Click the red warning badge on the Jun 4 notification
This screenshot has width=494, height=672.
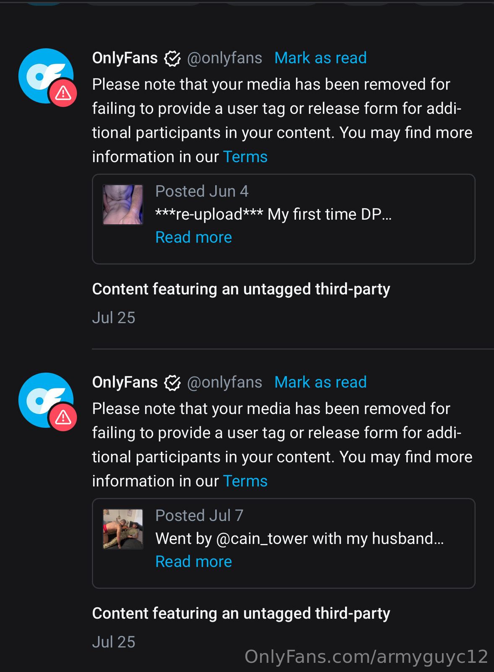[x=63, y=93]
